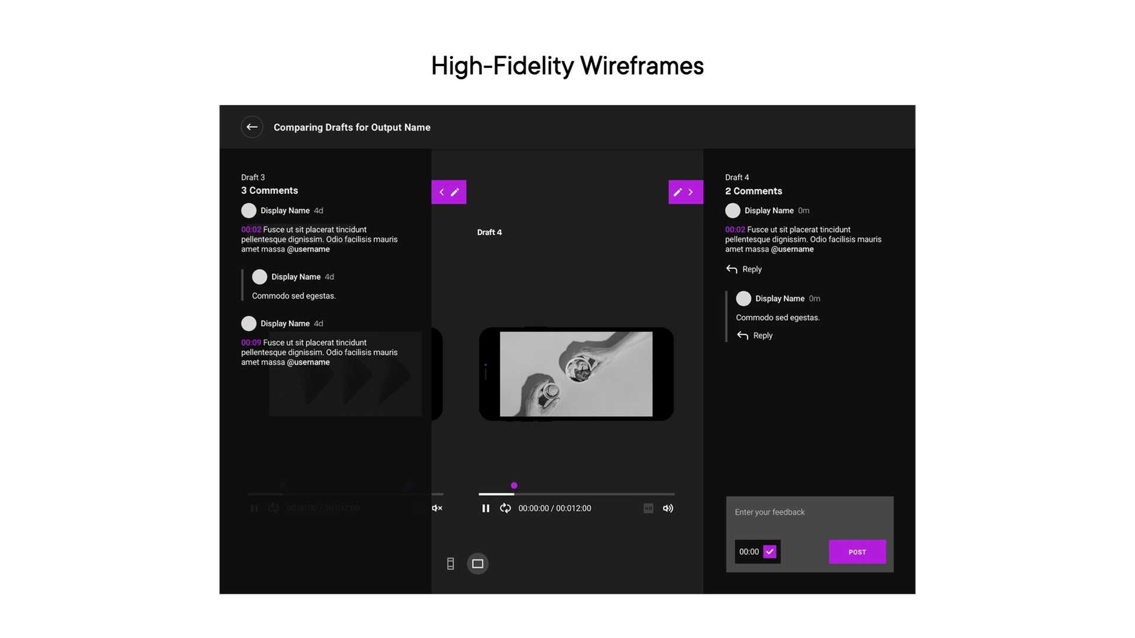Image resolution: width=1135 pixels, height=638 pixels.
Task: Click 'Comparing Drafts for Output Name' title
Action: (352, 128)
